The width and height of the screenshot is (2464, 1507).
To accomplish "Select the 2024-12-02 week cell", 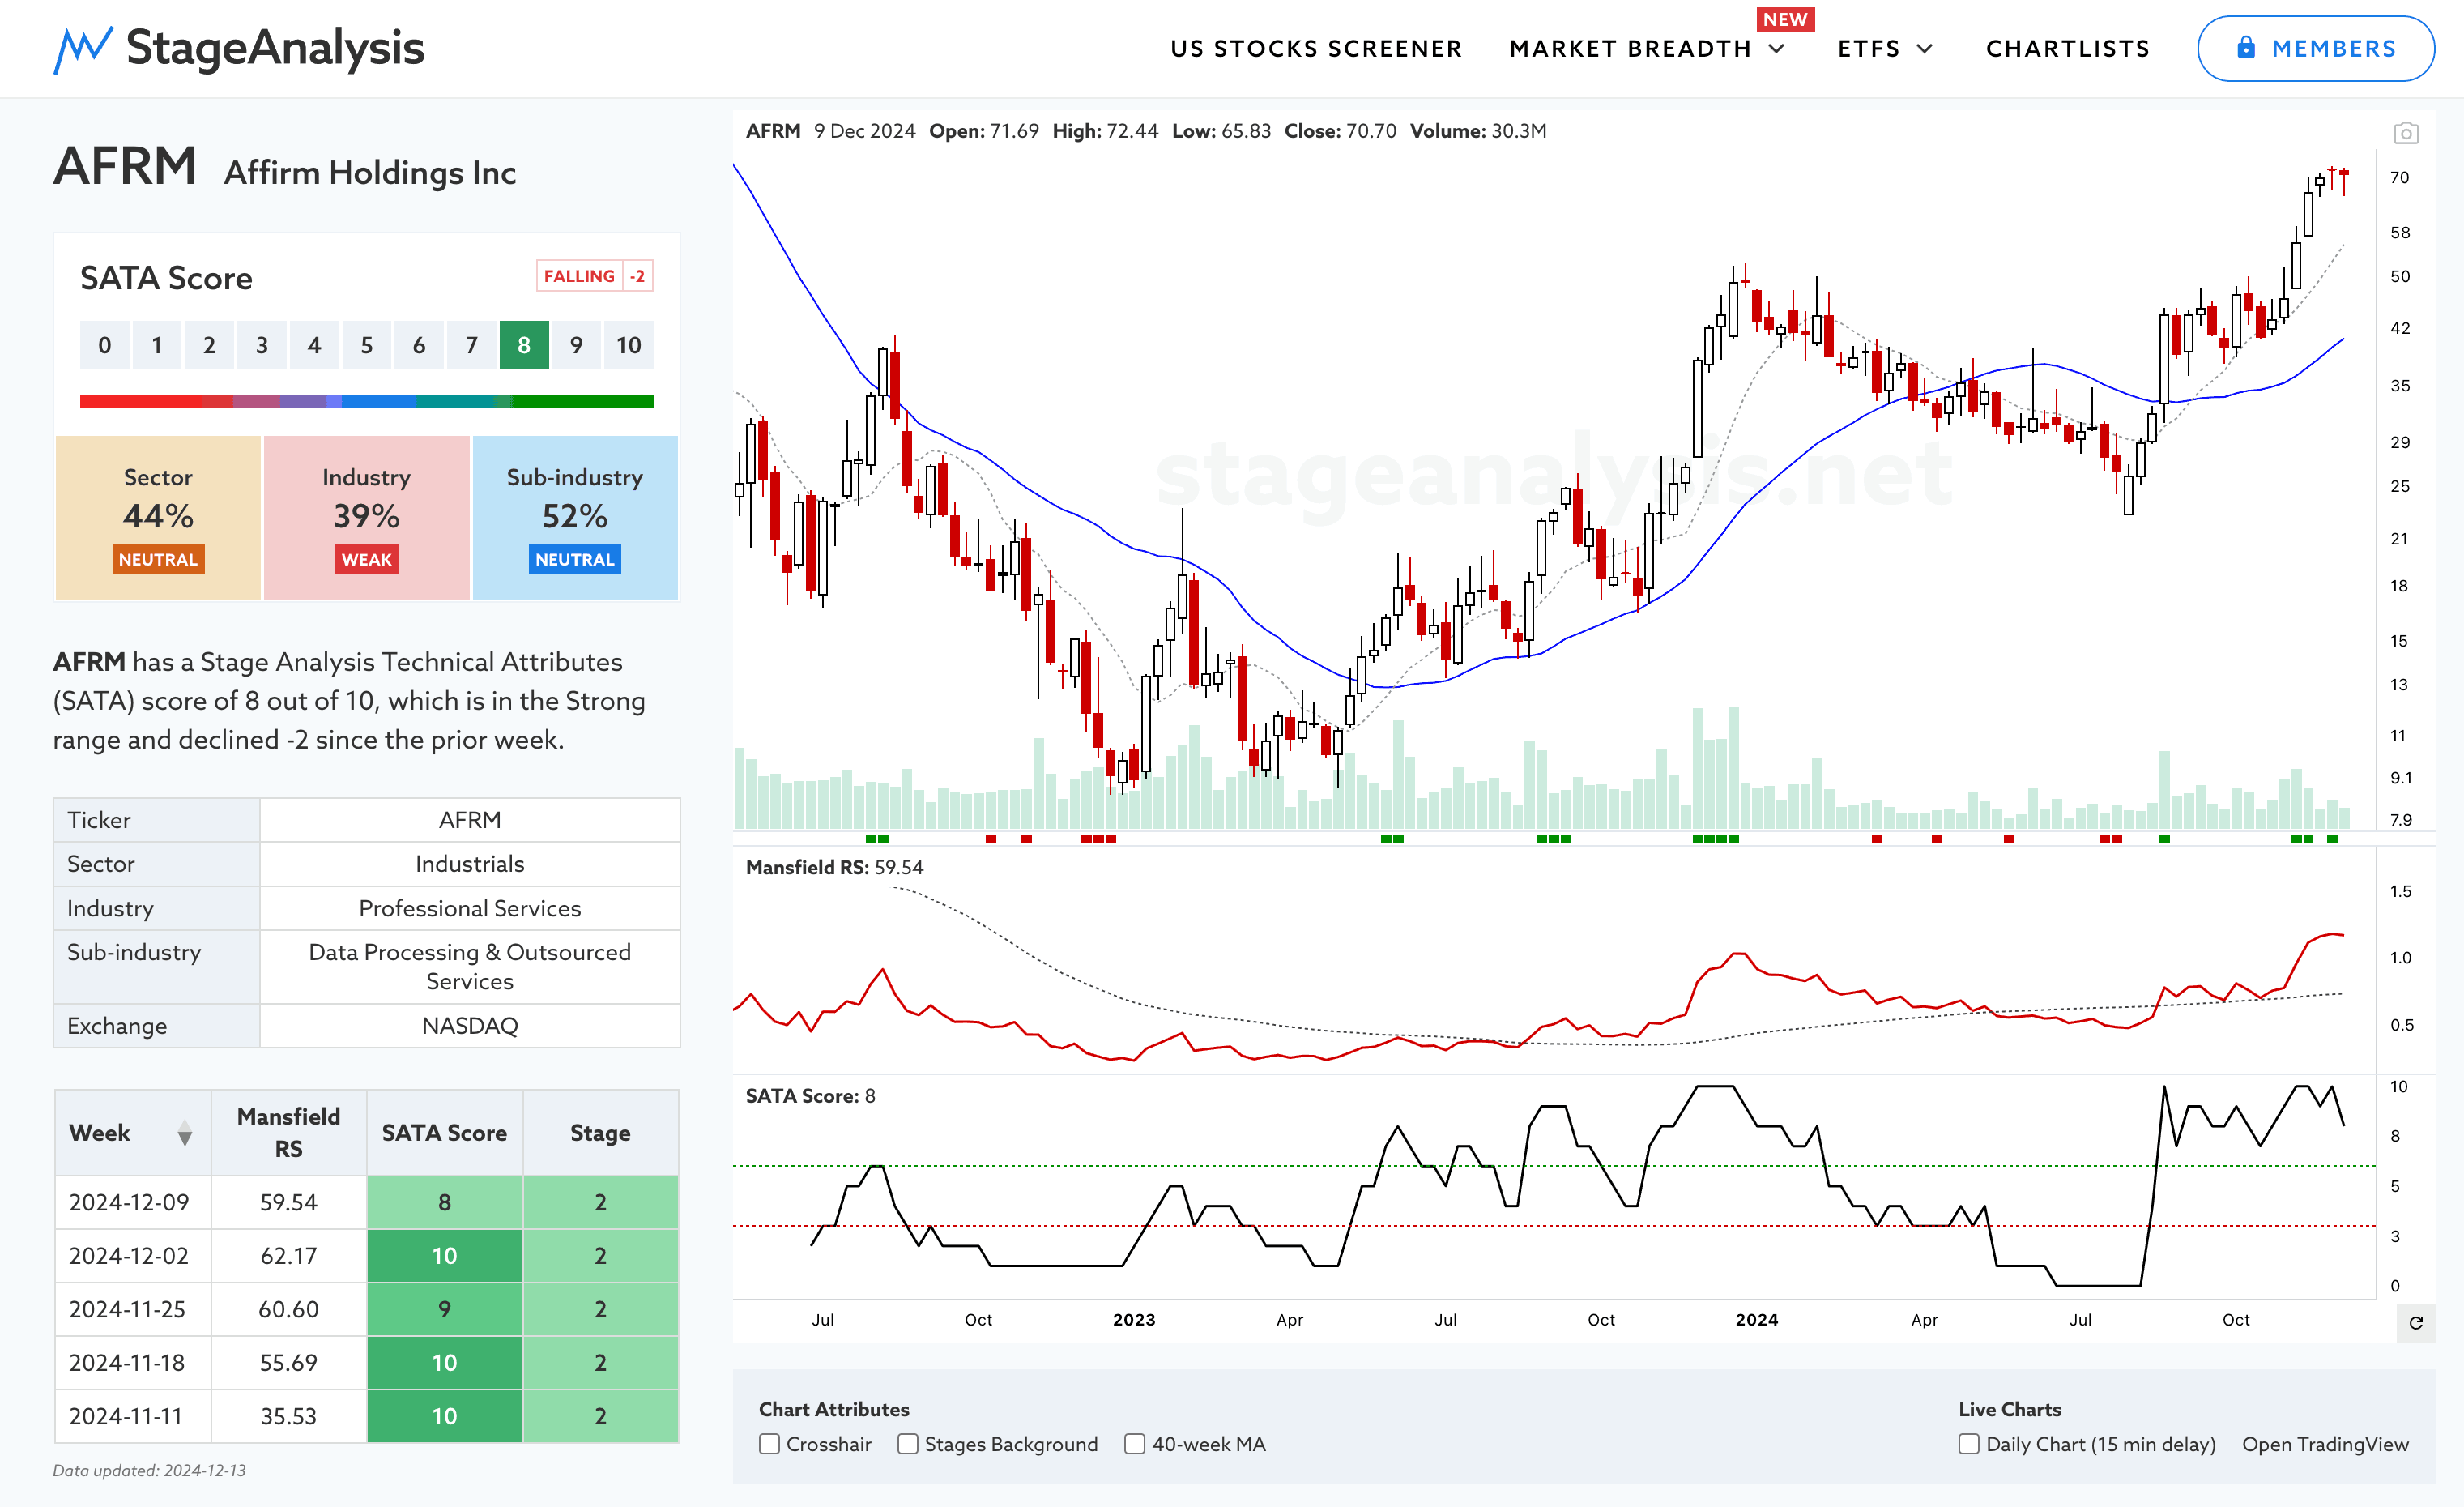I will point(132,1256).
